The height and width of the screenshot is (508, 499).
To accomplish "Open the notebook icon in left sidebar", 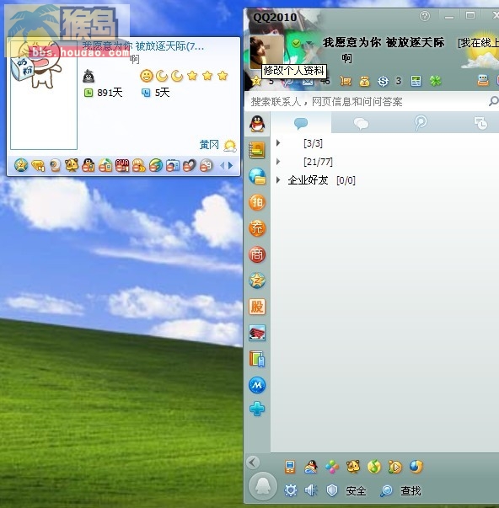I will [x=257, y=150].
